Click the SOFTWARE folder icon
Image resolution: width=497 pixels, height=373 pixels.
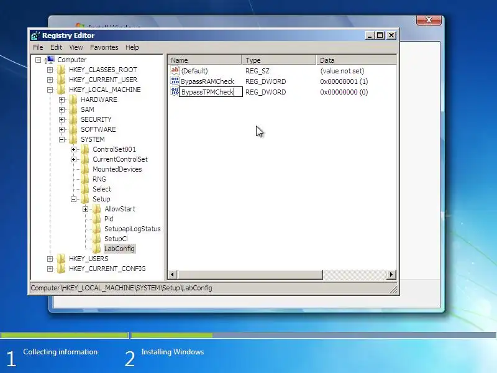point(73,129)
